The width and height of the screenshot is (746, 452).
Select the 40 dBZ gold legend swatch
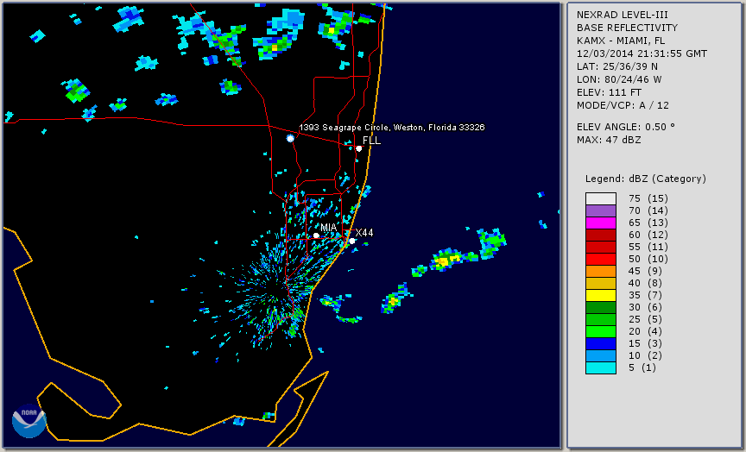click(601, 283)
